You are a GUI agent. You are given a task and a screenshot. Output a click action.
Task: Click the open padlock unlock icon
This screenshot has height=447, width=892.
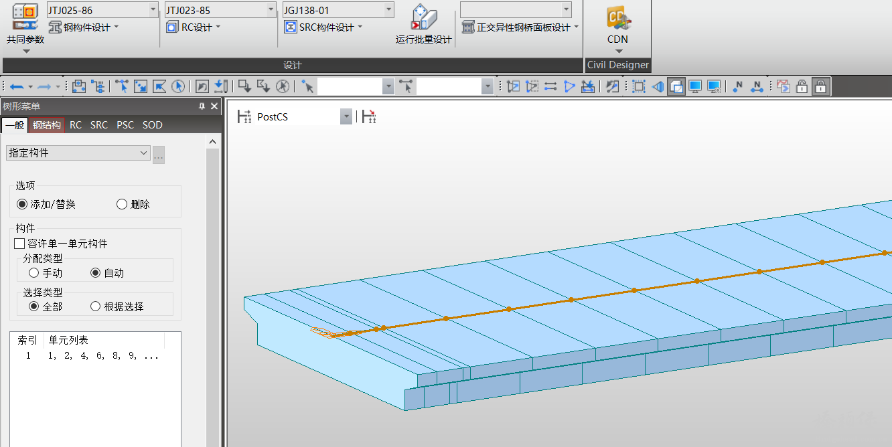pos(802,86)
